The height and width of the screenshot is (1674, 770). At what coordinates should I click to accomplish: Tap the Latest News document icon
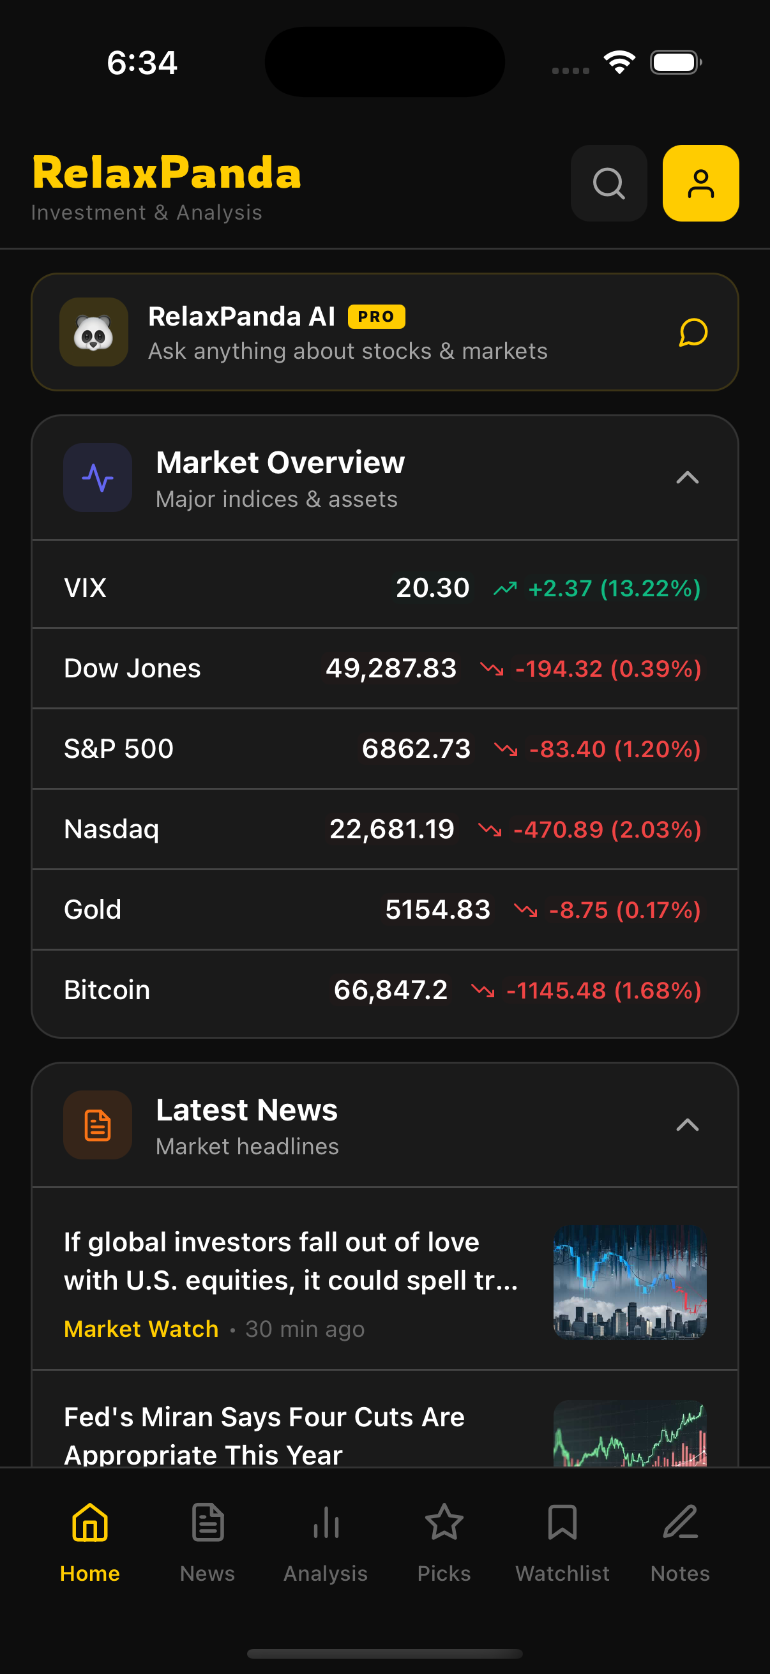98,1125
